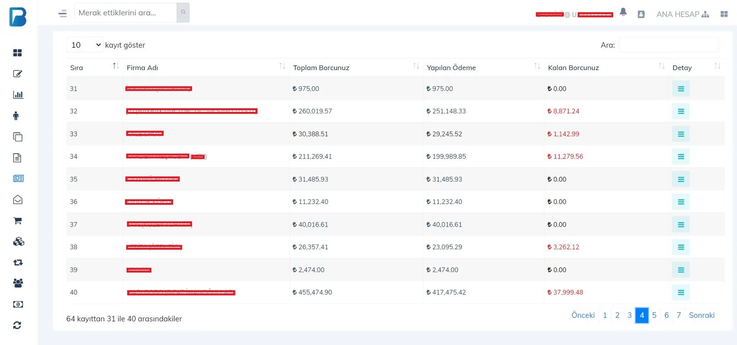
Task: Select remaining debt ₺ 37,999.48
Action: pyautogui.click(x=565, y=292)
